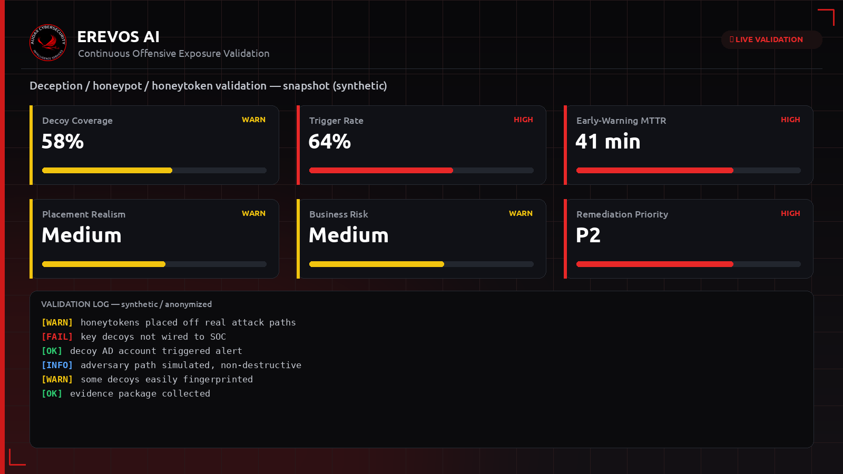This screenshot has height=474, width=843.
Task: Click the Continuous Offensive Exposure Validation subtitle
Action: tap(174, 54)
